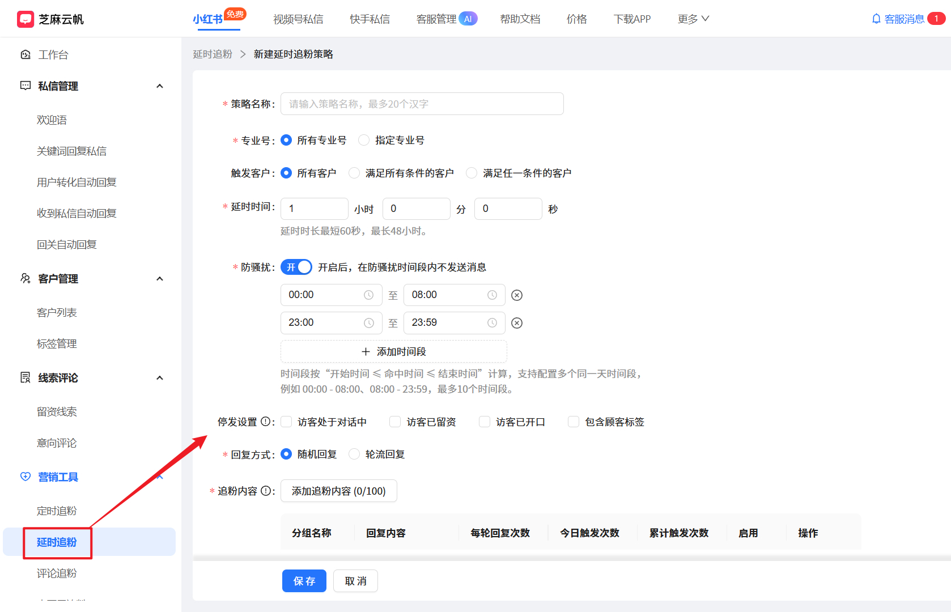This screenshot has width=951, height=612.
Task: Select the 随机回复 radio button
Action: coord(286,454)
